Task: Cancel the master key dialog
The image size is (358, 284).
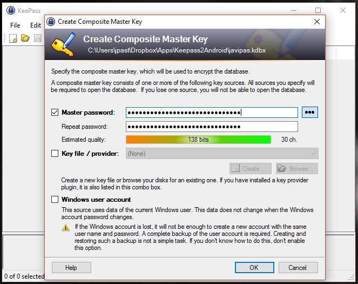Action: coord(298,268)
